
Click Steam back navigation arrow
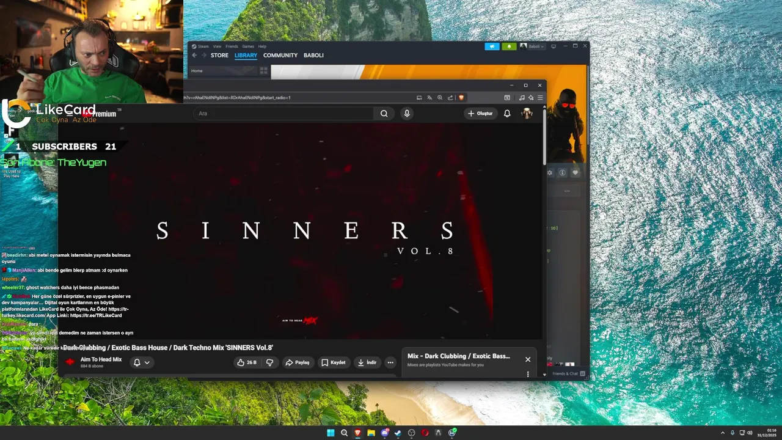(194, 56)
